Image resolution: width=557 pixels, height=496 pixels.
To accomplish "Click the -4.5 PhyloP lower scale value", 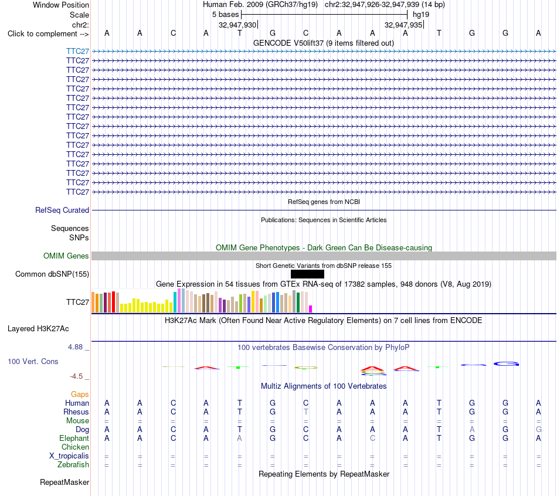I will [x=76, y=376].
